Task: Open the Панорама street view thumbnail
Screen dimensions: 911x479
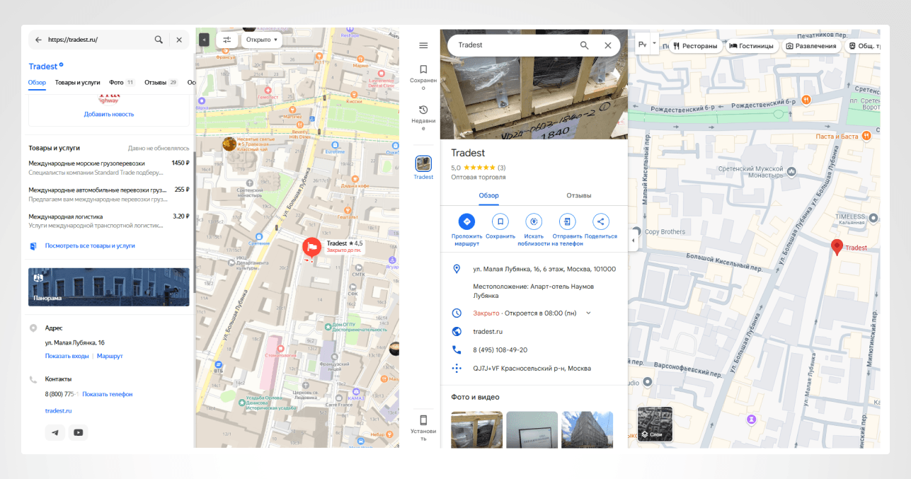Action: point(108,287)
